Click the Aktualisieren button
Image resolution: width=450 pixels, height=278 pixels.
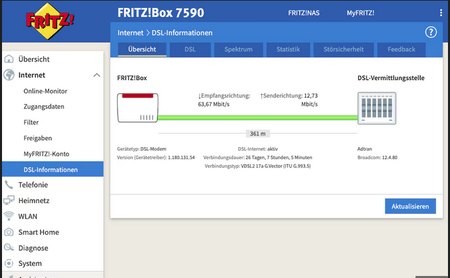tap(410, 206)
